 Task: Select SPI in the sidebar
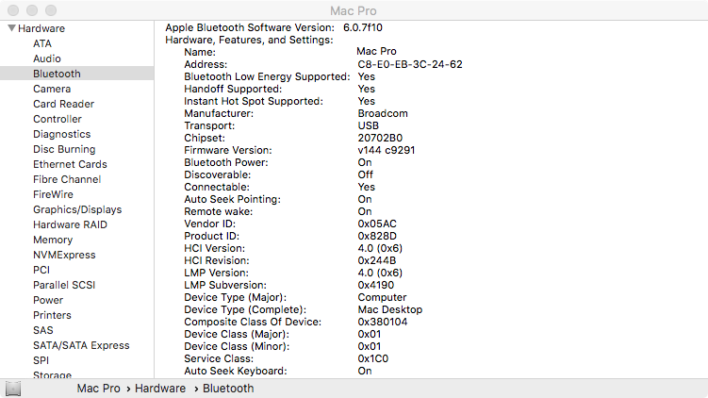41,360
